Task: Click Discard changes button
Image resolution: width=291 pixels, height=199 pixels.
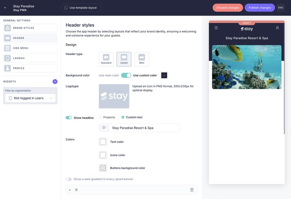Action: coord(228,8)
